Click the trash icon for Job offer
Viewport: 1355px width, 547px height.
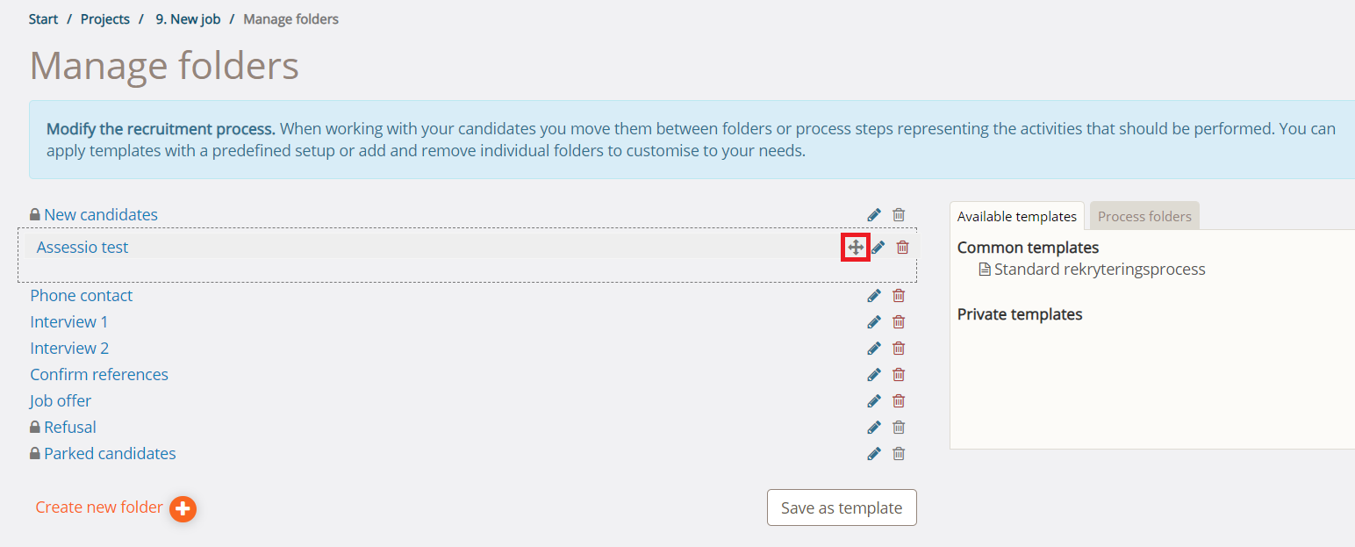[x=899, y=401]
